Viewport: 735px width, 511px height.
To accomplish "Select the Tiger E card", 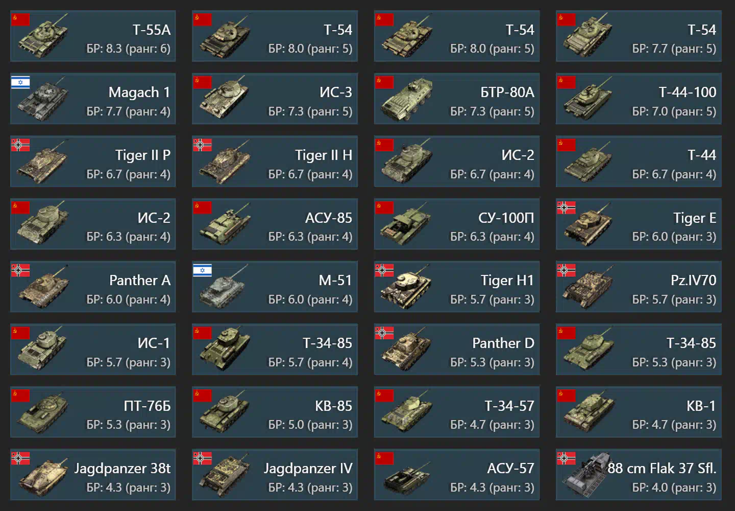I will (x=639, y=224).
